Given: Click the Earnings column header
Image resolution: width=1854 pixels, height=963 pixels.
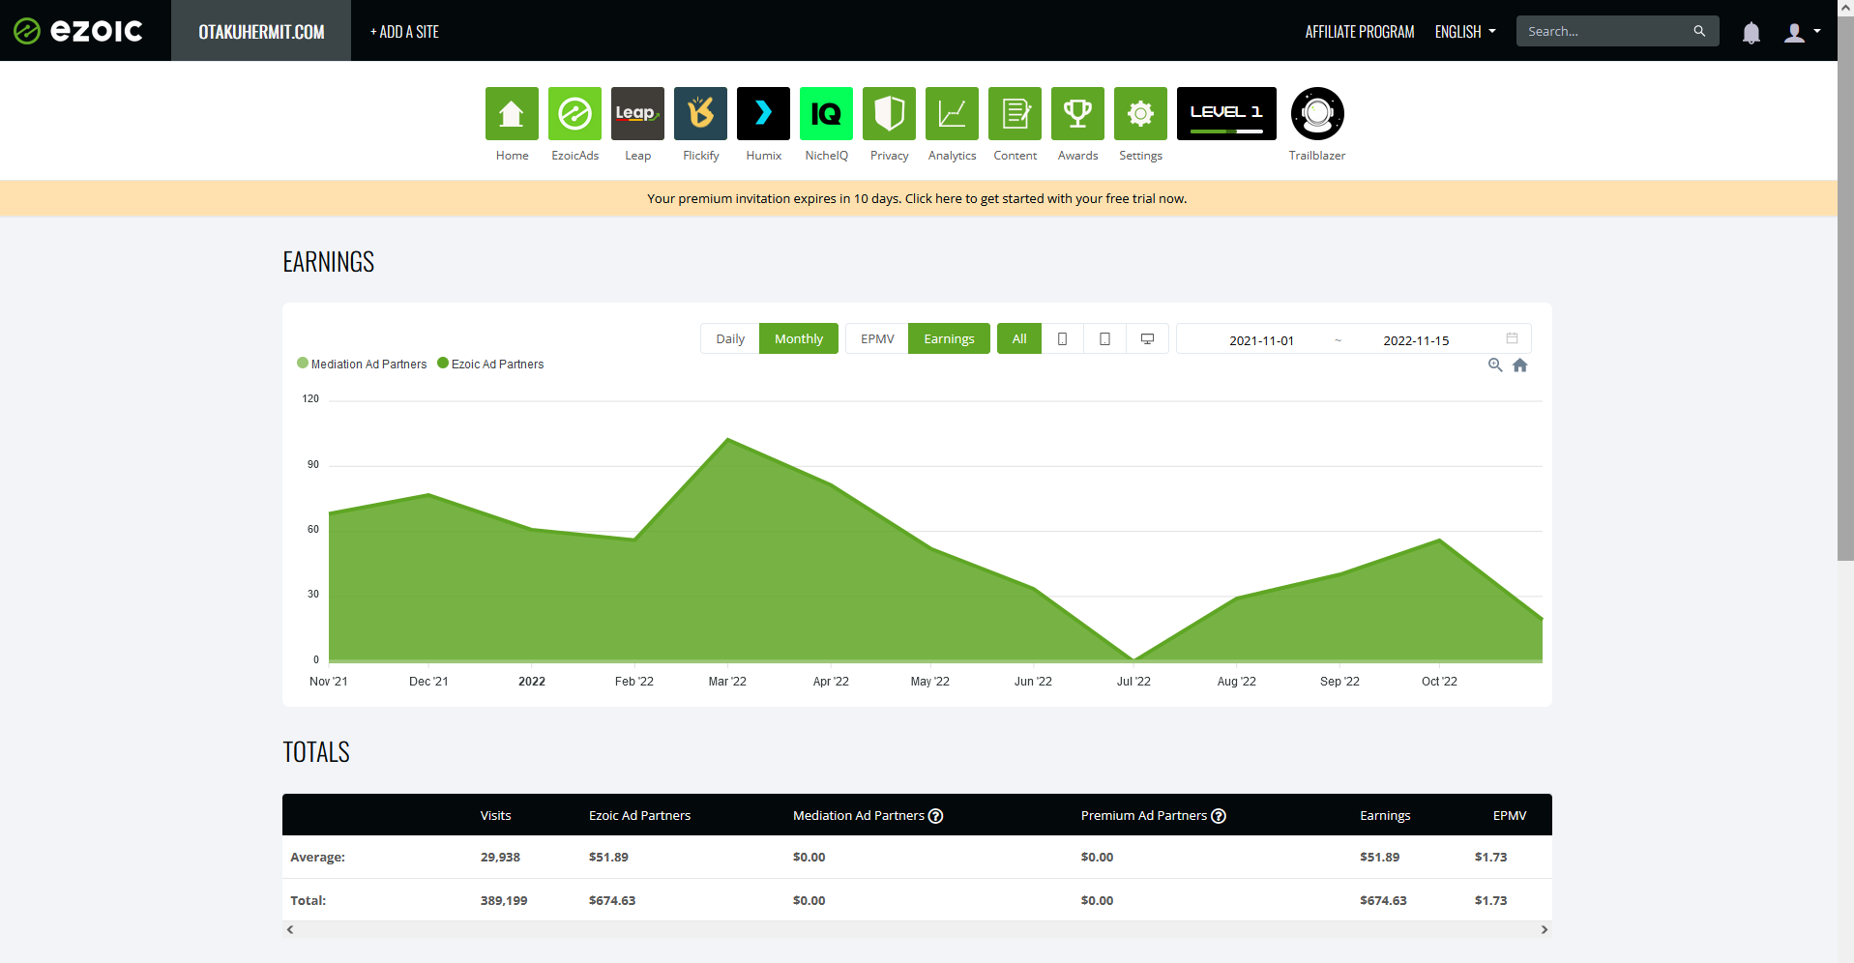Looking at the screenshot, I should coord(1385,815).
